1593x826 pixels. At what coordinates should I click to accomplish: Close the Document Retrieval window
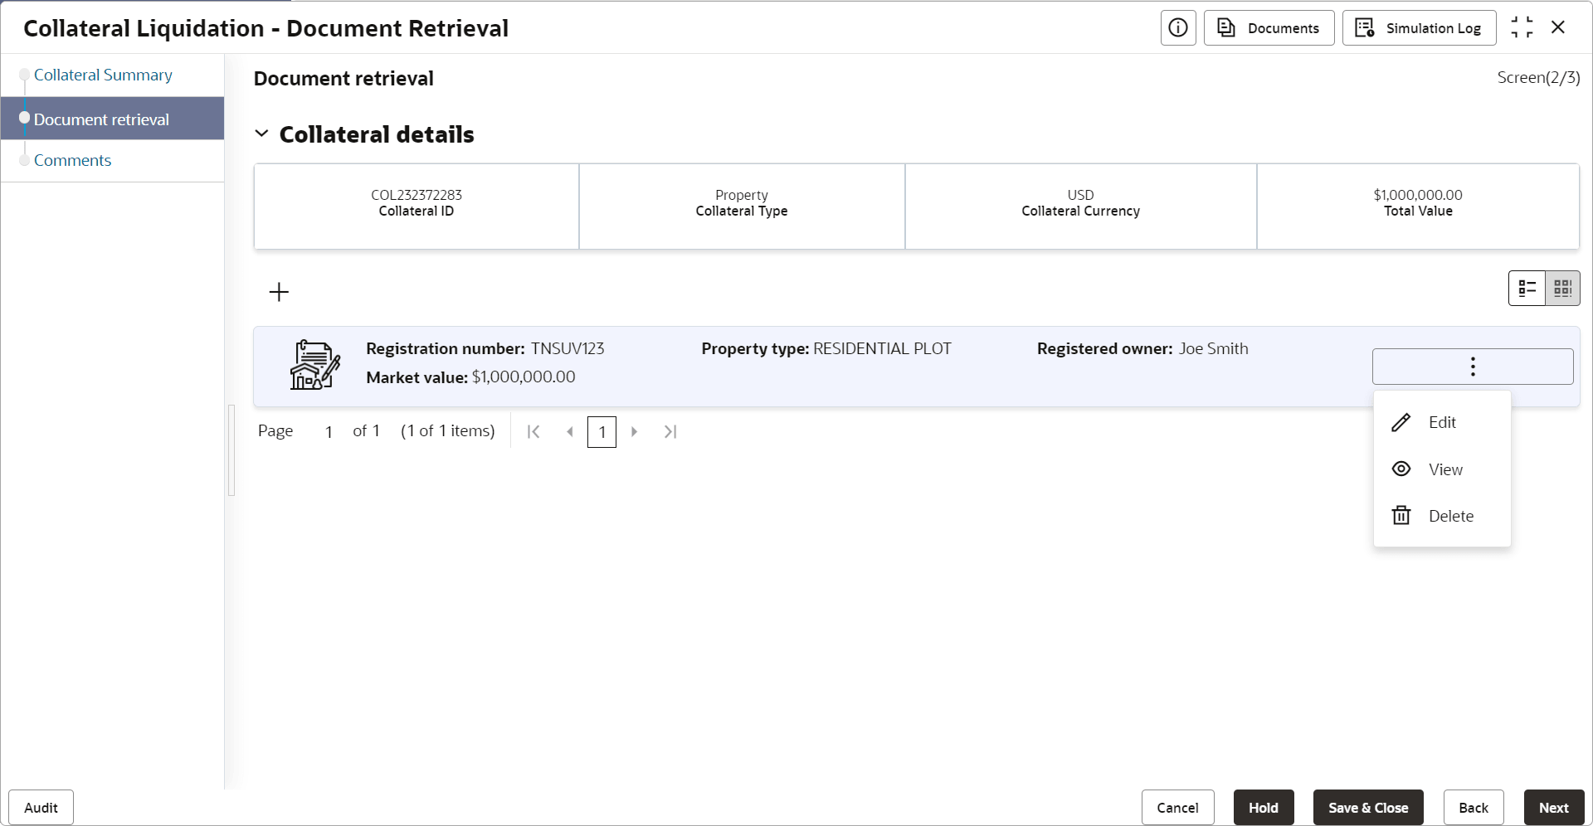[1558, 27]
